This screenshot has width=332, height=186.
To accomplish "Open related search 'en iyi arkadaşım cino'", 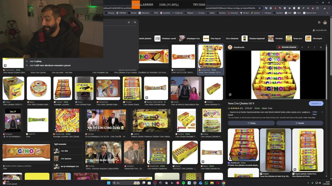I will click(x=68, y=166).
